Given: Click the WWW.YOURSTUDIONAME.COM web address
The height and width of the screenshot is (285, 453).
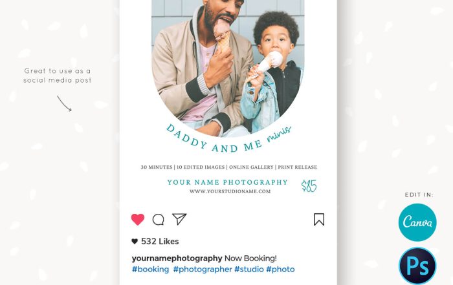Looking at the screenshot, I should click(x=230, y=191).
